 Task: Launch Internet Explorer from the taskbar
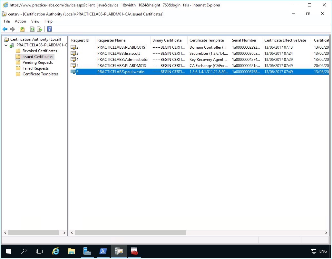click(x=56, y=251)
